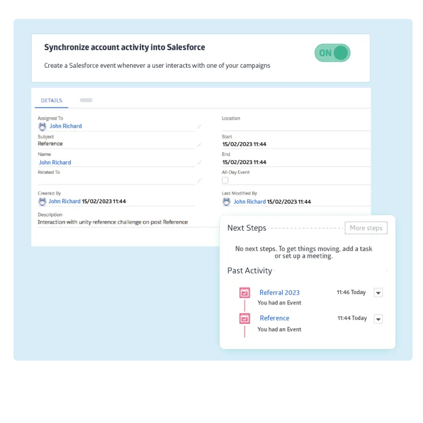Click the Location input field
423x423 pixels.
[295, 126]
